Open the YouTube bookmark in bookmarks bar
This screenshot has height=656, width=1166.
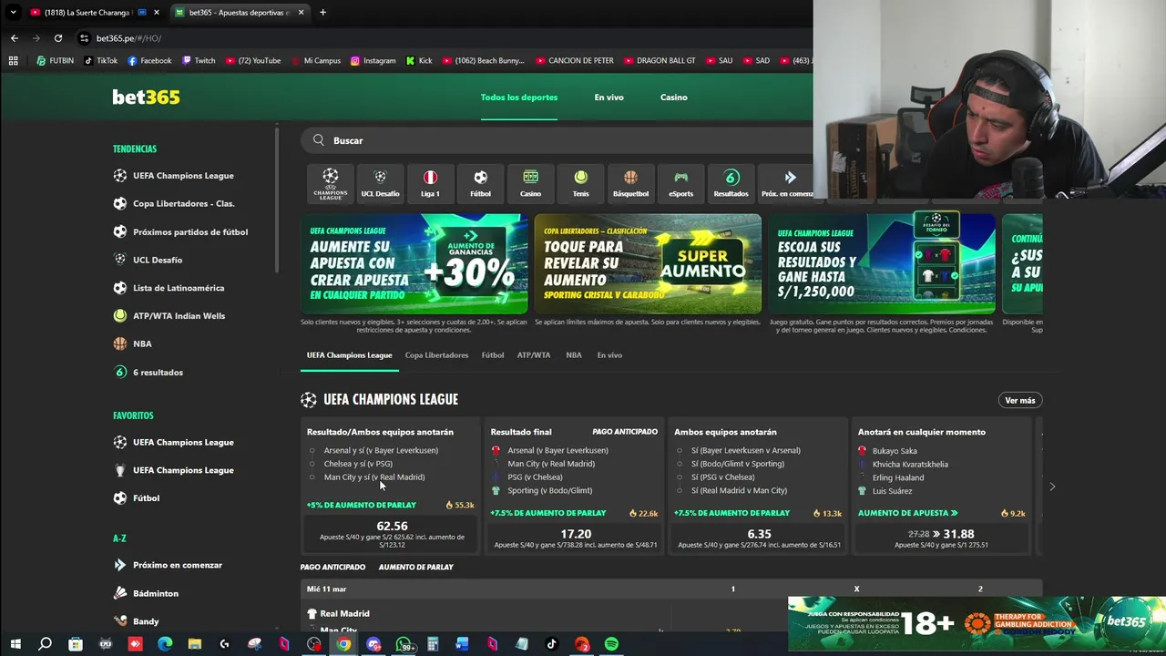(252, 61)
